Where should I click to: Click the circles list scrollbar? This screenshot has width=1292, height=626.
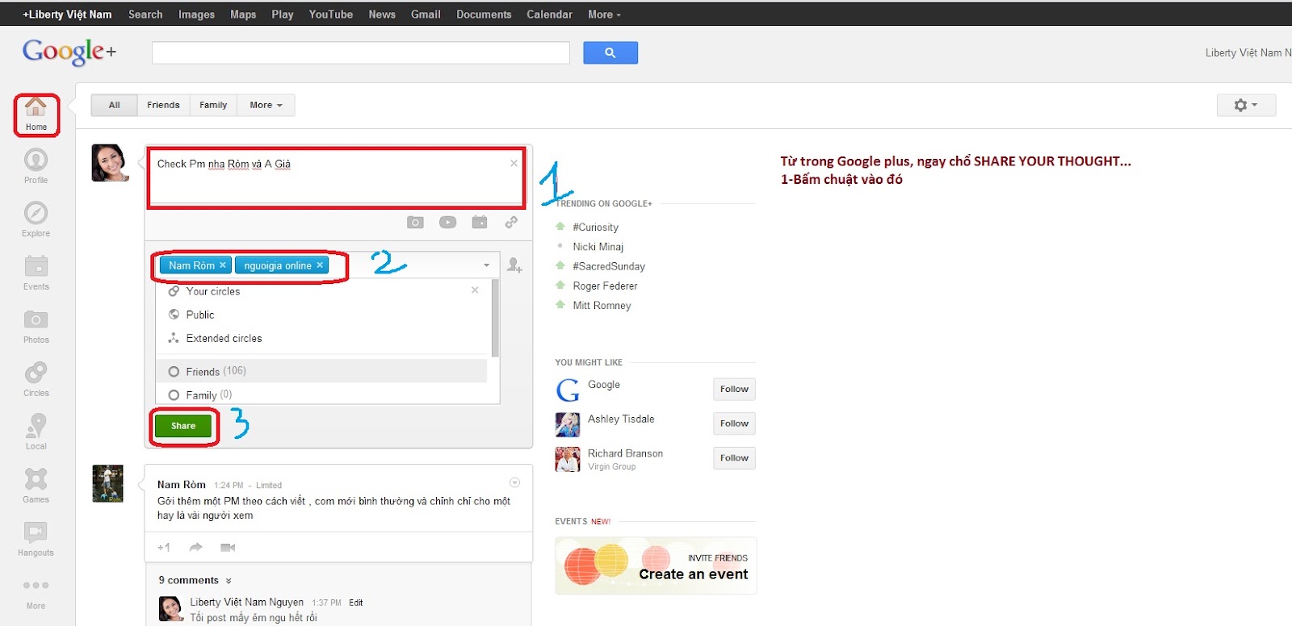click(495, 319)
